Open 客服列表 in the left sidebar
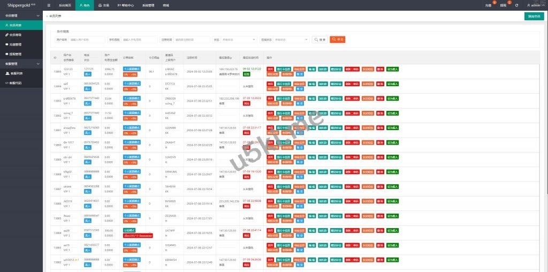The height and width of the screenshot is (272, 548). (16, 73)
